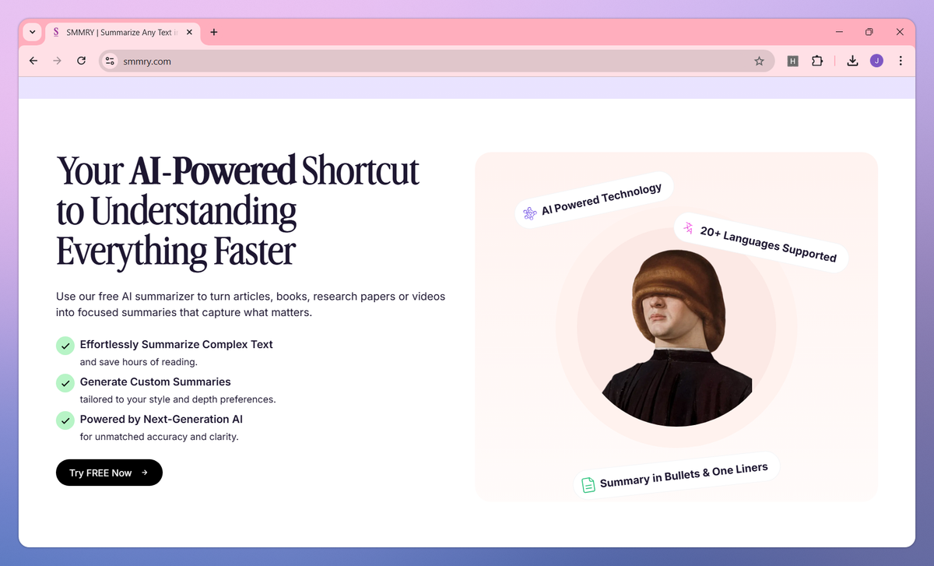Click the text 'Generate Custom Summaries'

156,381
